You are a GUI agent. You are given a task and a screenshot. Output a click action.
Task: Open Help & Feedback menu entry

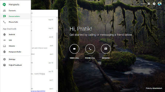(15, 65)
